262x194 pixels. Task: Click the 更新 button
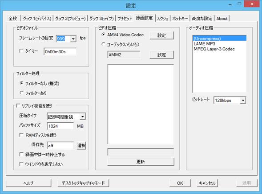[x=141, y=162]
